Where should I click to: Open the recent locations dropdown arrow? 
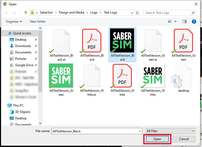pos(20,12)
